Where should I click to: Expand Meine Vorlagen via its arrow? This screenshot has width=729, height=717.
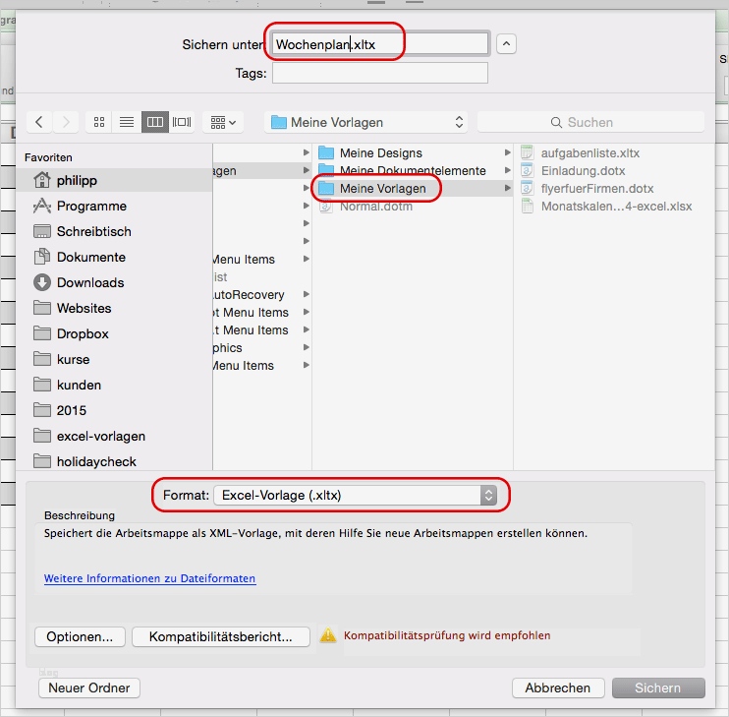point(508,188)
